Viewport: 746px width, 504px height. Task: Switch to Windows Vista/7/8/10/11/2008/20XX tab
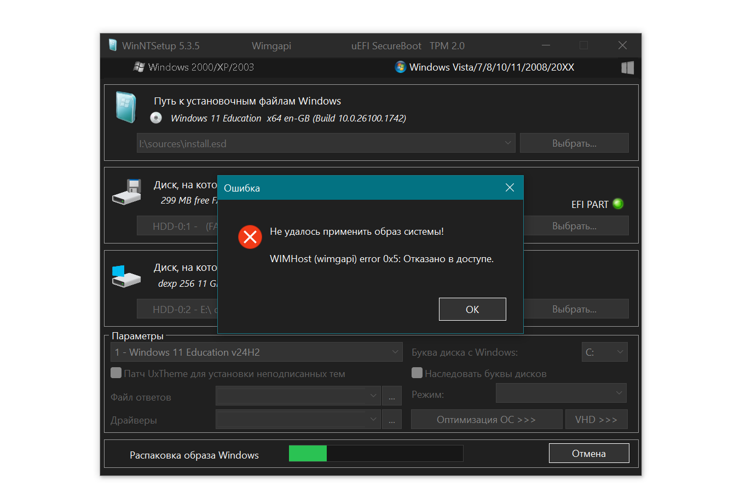[x=484, y=67]
